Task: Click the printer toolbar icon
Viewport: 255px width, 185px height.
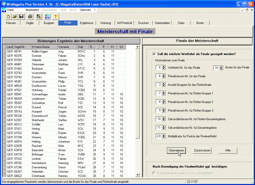Action: click(30, 17)
